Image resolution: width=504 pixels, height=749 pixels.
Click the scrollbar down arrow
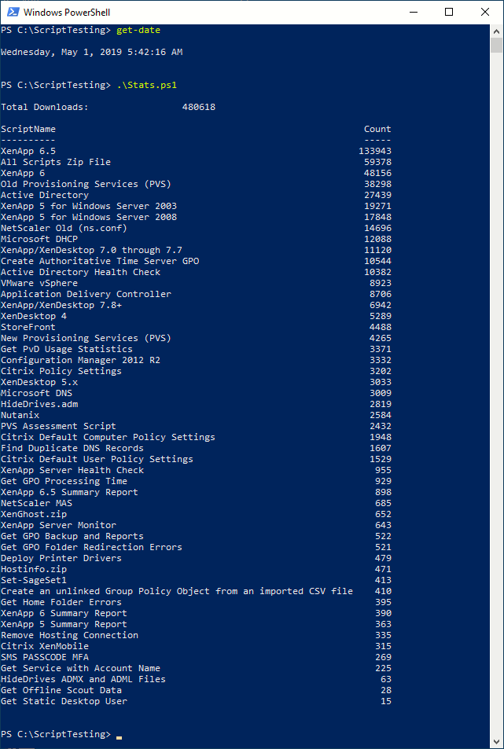[x=497, y=742]
